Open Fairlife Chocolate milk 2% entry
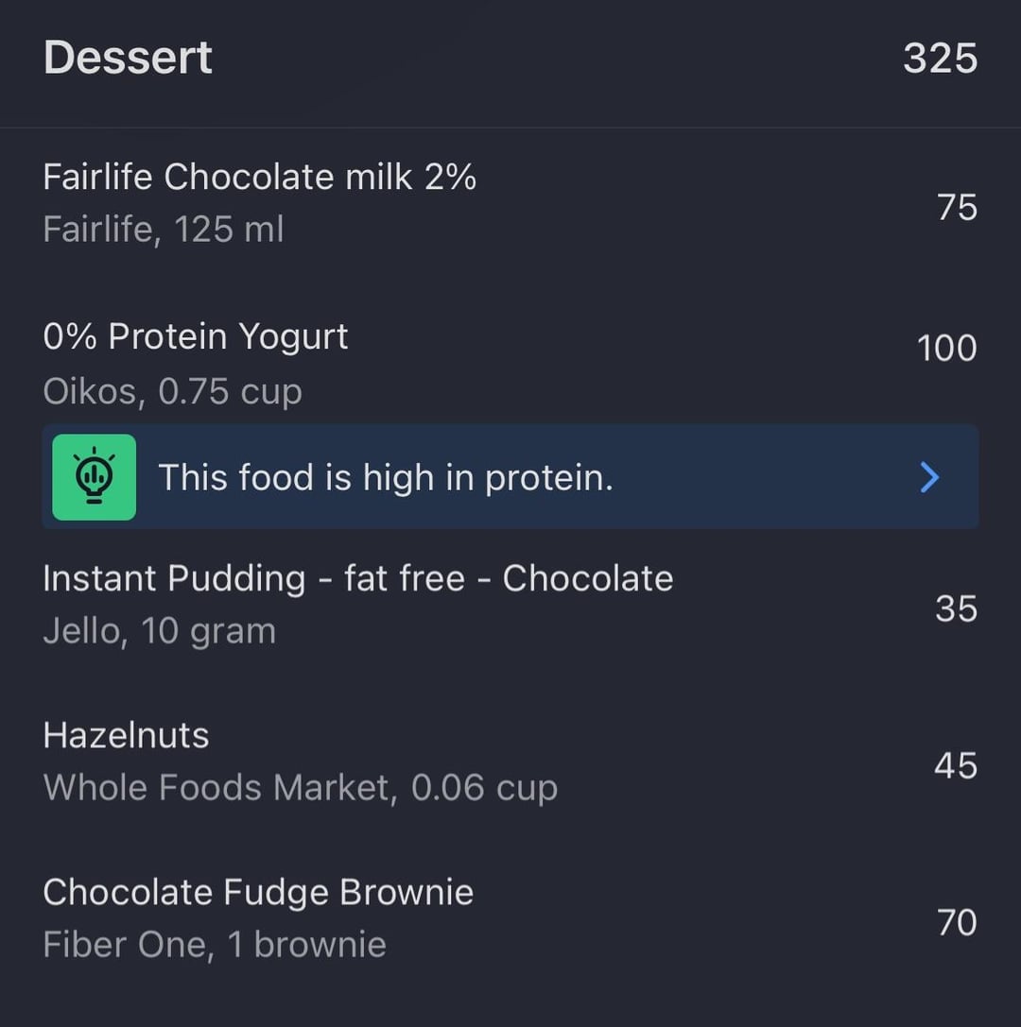This screenshot has height=1027, width=1021. [259, 177]
